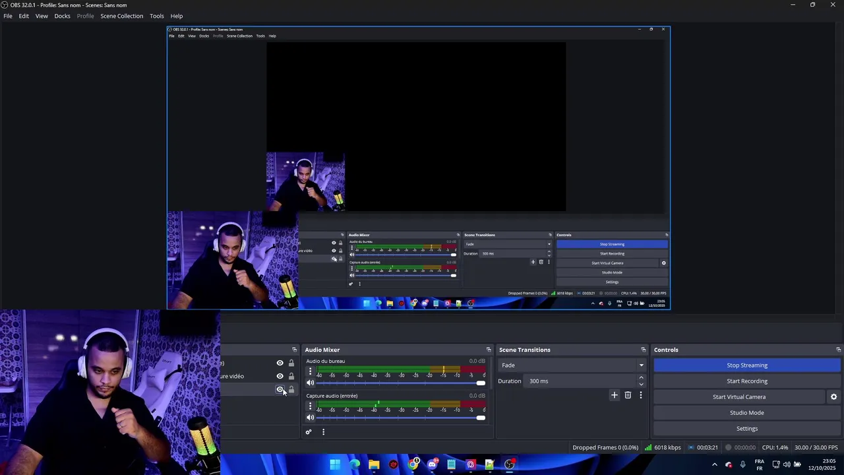Open the Edit menu
This screenshot has width=844, height=475.
pos(24,16)
